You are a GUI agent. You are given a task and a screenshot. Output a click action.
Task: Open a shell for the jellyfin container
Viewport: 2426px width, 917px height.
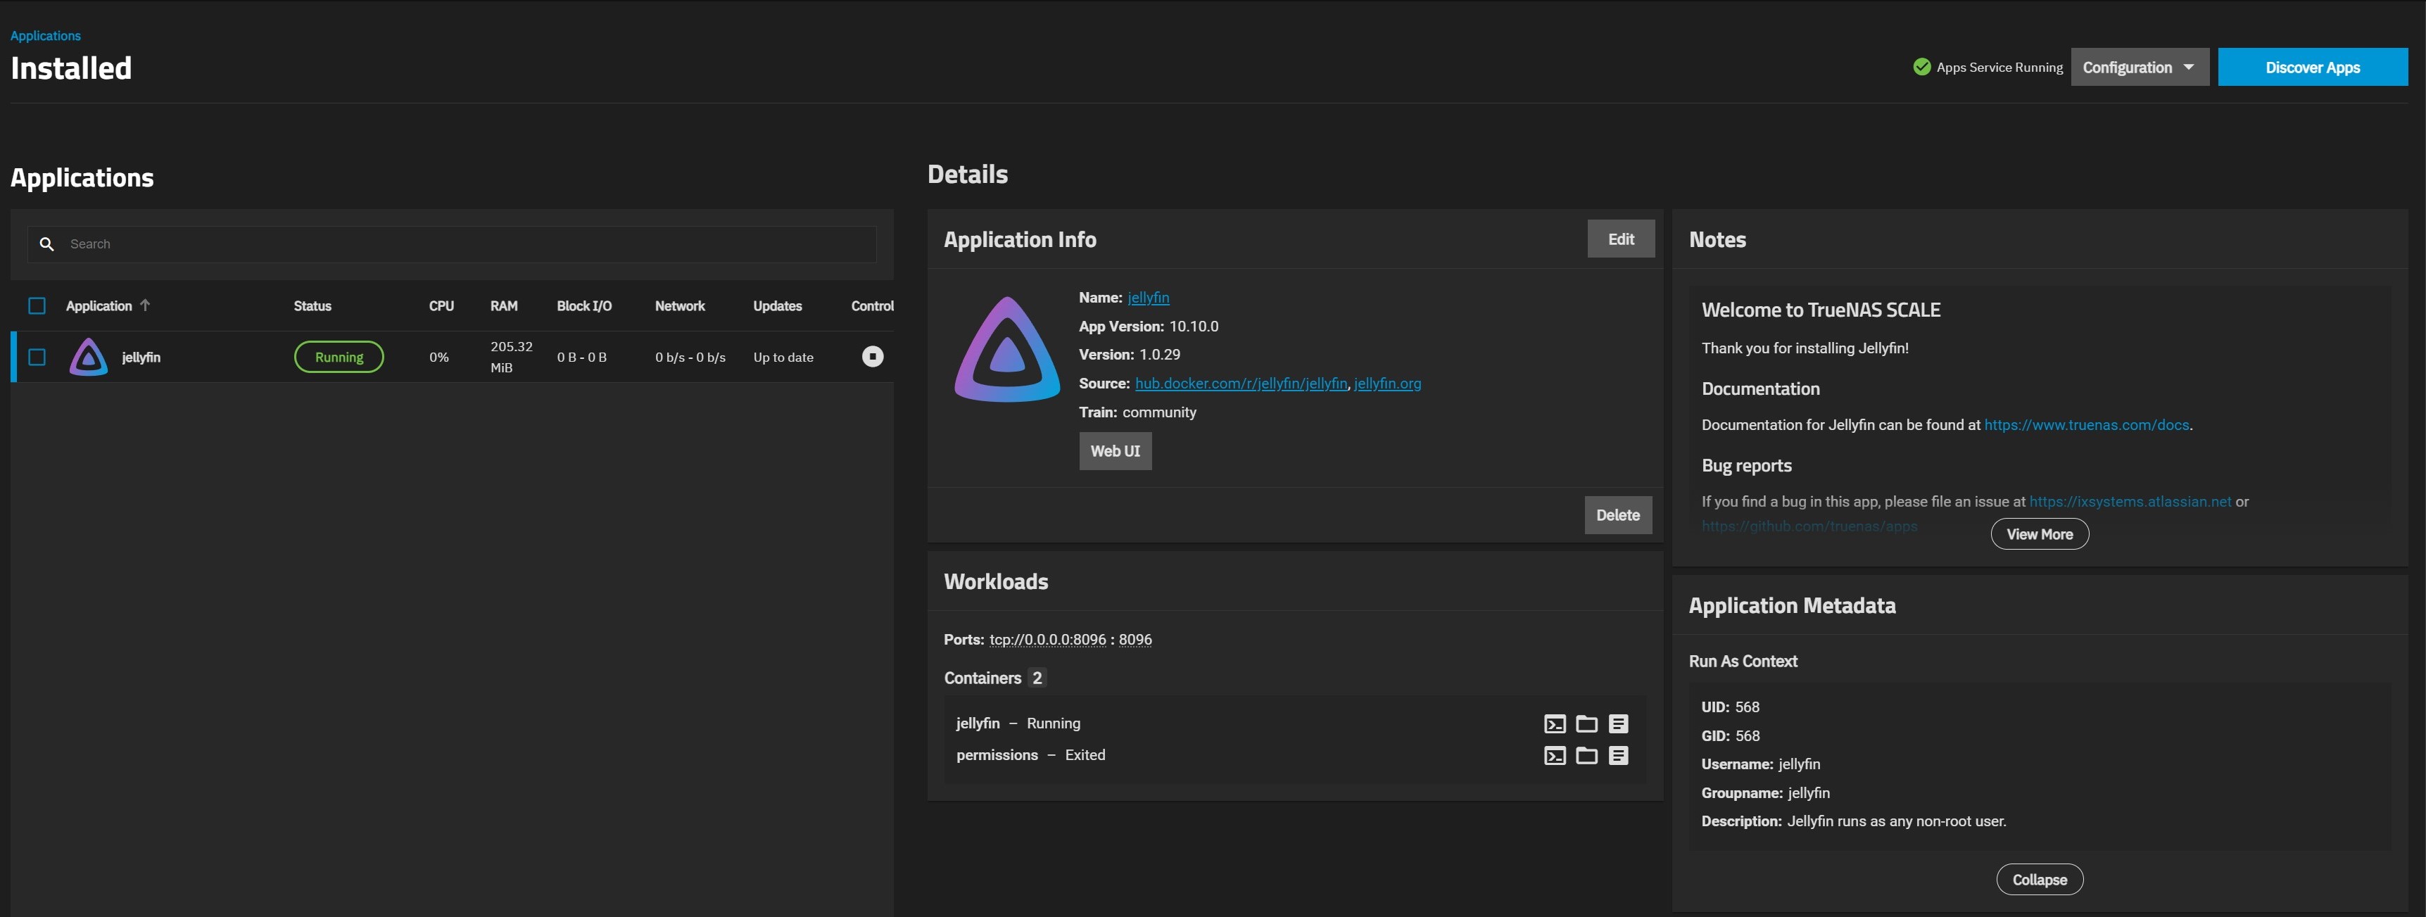point(1554,723)
